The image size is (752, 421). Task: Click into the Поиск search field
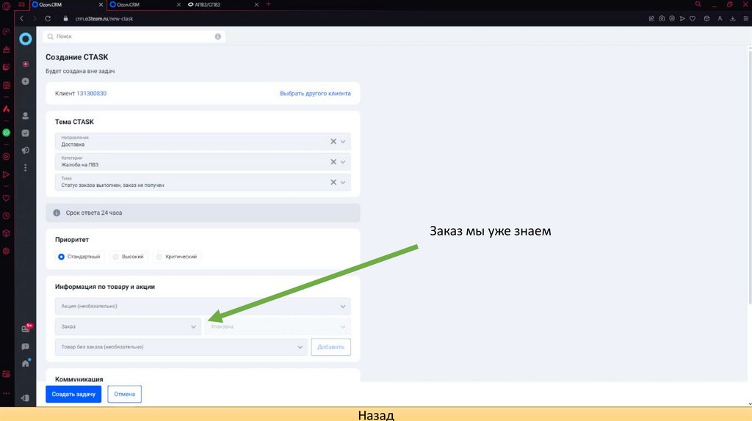[x=134, y=37]
